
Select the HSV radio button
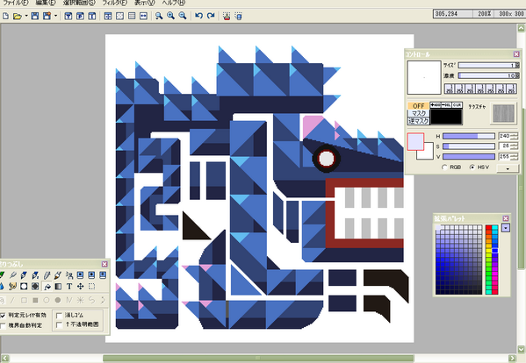tap(472, 167)
